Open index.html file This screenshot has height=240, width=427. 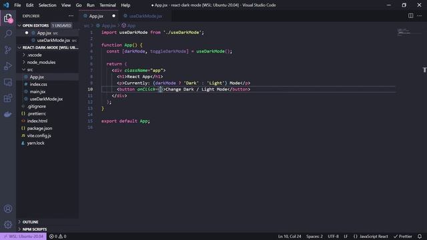tap(37, 121)
